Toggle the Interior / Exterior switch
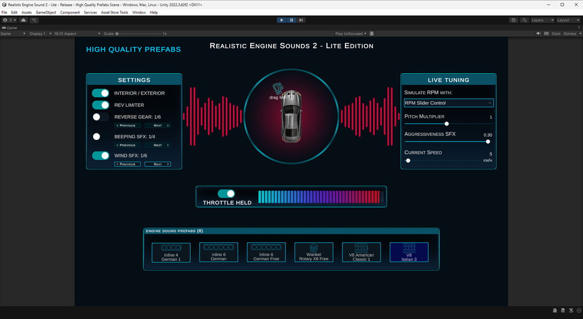Screen dimensions: 583x319 [x=101, y=93]
